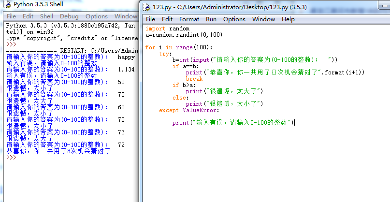Click the print('很遗憾，太大了') code line
The height and width of the screenshot is (202, 390).
[x=224, y=91]
